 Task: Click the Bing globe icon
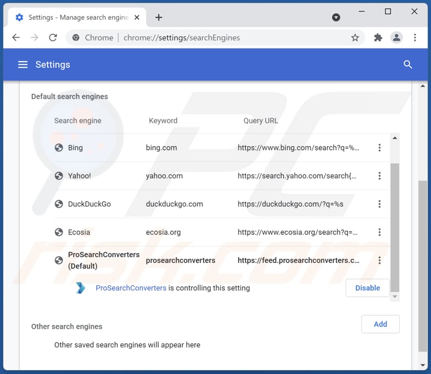(59, 148)
